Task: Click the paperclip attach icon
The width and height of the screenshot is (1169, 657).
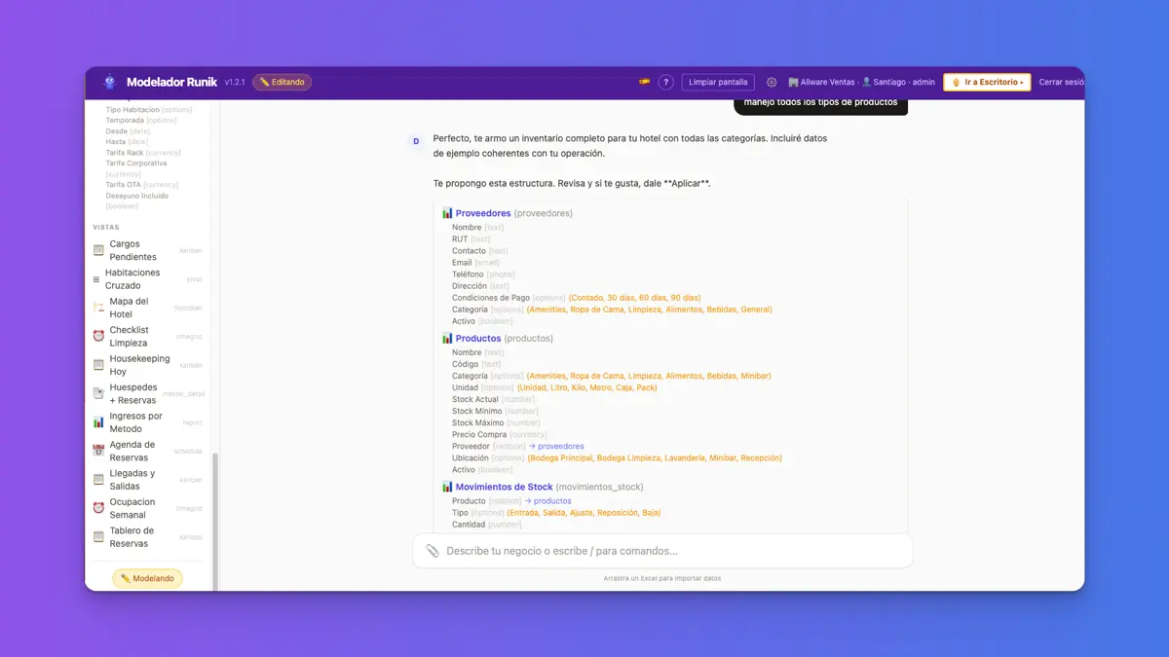Action: (x=433, y=551)
